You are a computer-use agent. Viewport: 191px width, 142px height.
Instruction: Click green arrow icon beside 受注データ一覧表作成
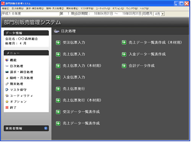[58, 112]
